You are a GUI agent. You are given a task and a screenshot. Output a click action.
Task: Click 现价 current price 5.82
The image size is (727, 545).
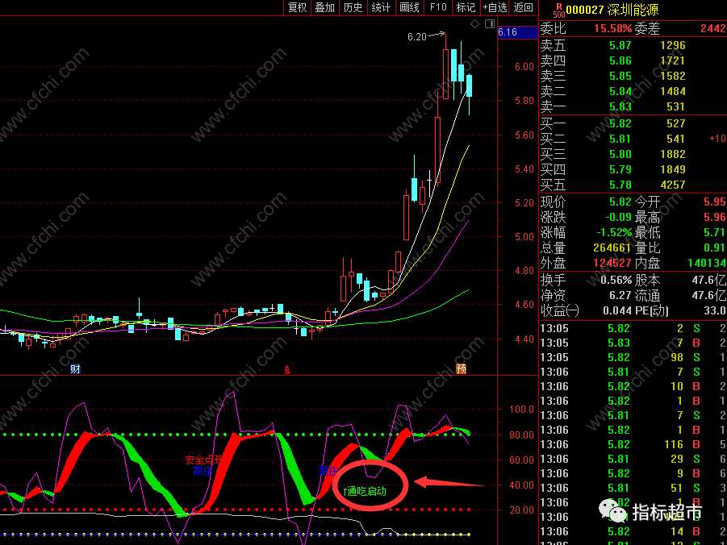[620, 202]
